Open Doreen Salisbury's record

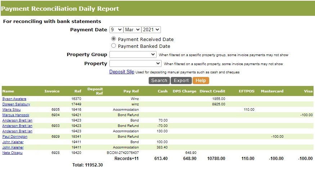[x=16, y=104]
